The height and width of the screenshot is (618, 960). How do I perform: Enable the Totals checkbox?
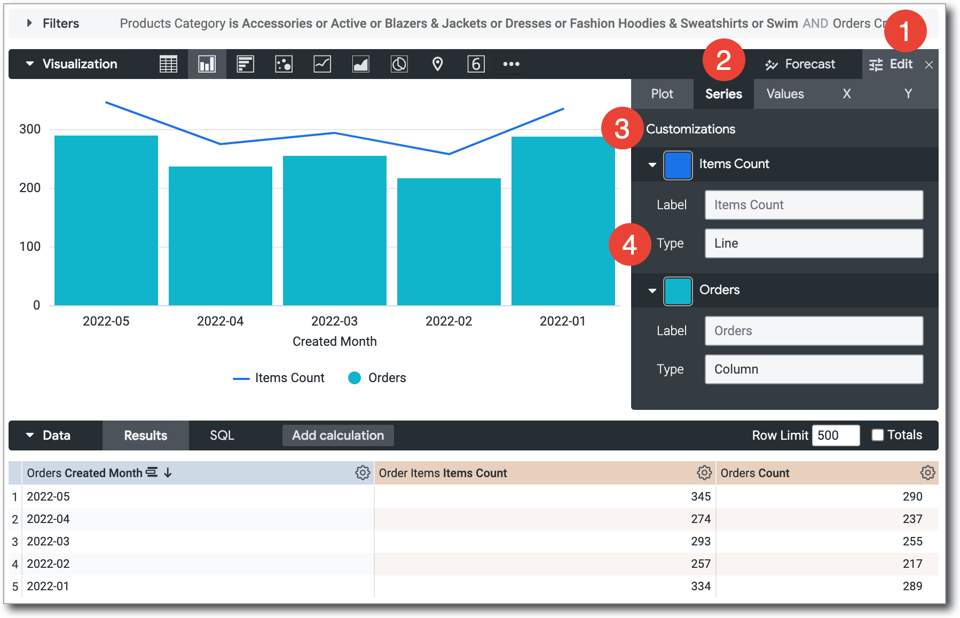click(x=877, y=435)
